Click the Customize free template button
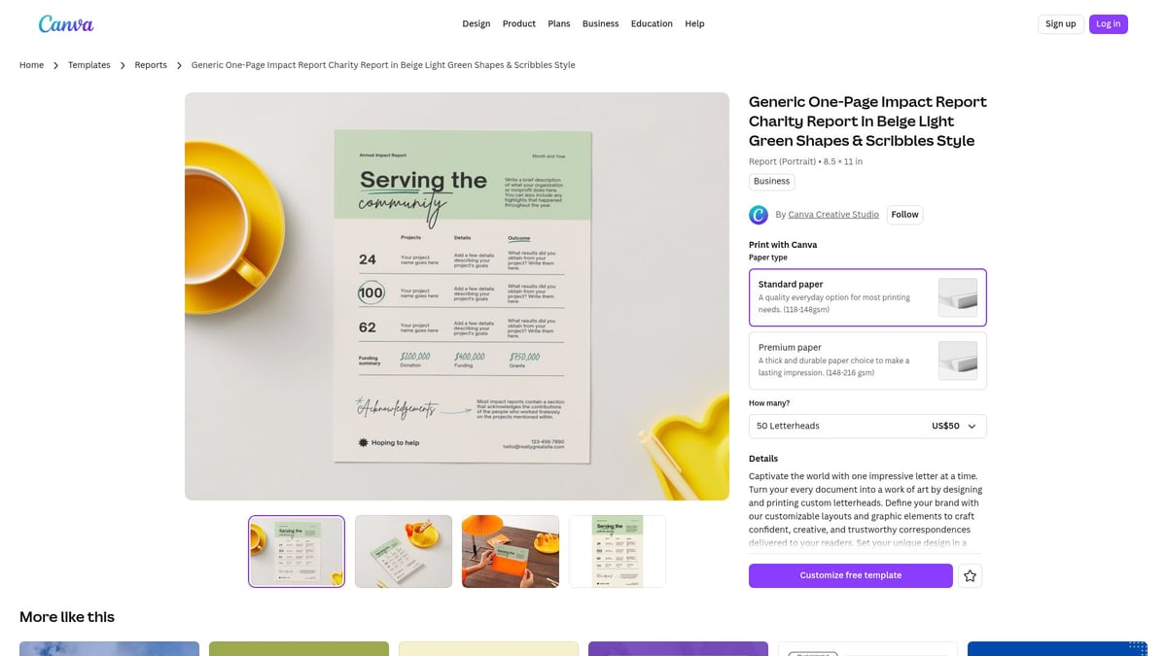 pos(850,575)
